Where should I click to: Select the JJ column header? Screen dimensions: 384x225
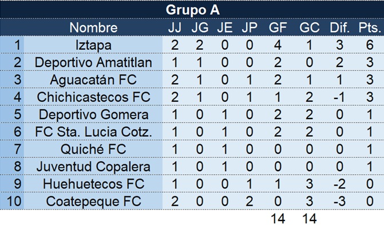pyautogui.click(x=175, y=27)
